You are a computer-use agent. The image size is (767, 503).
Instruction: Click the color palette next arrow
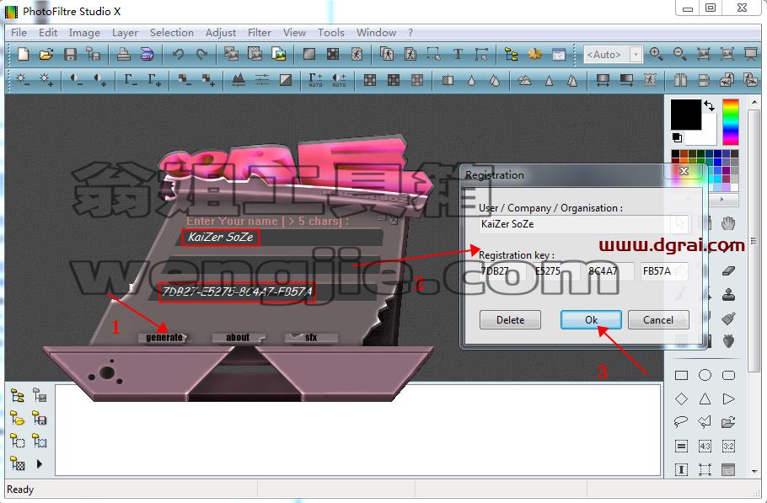pos(721,199)
